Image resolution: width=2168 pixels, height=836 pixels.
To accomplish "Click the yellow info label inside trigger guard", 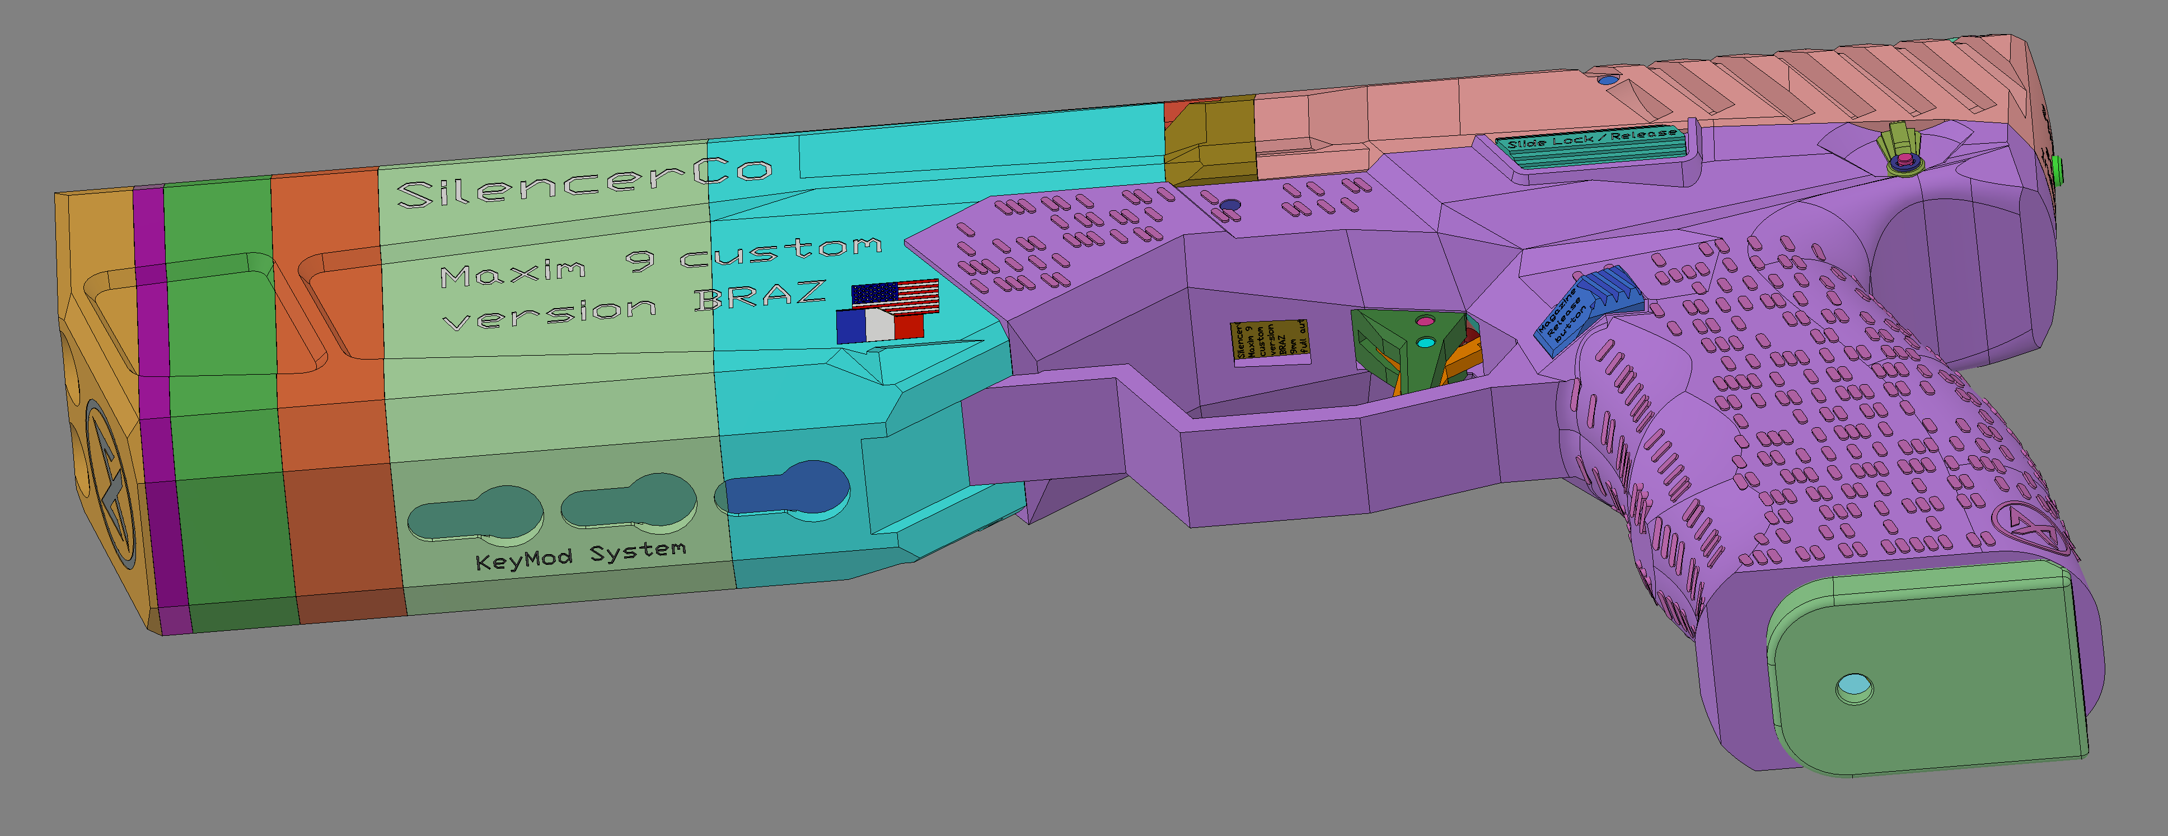I will 1272,342.
